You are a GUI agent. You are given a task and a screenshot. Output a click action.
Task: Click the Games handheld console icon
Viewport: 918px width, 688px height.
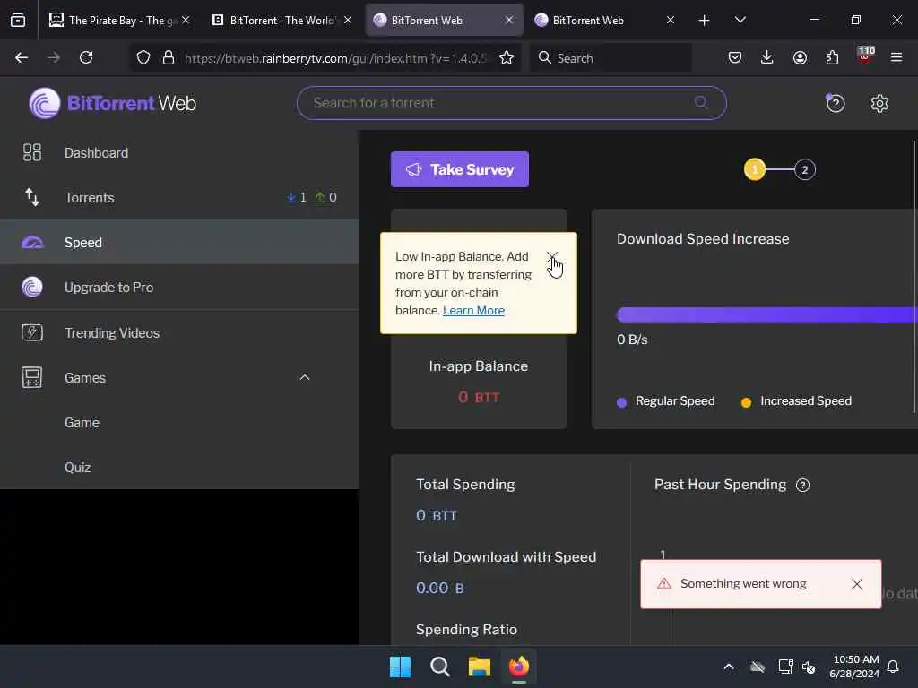(x=32, y=377)
